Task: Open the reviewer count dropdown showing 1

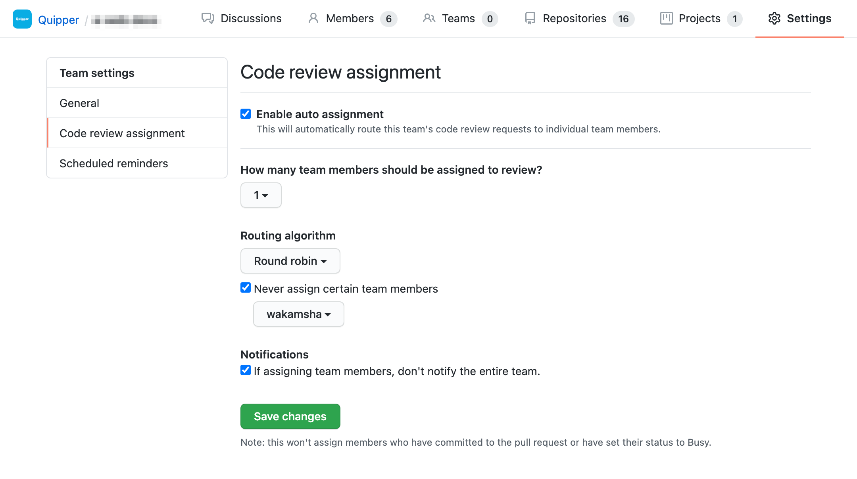Action: (x=261, y=195)
